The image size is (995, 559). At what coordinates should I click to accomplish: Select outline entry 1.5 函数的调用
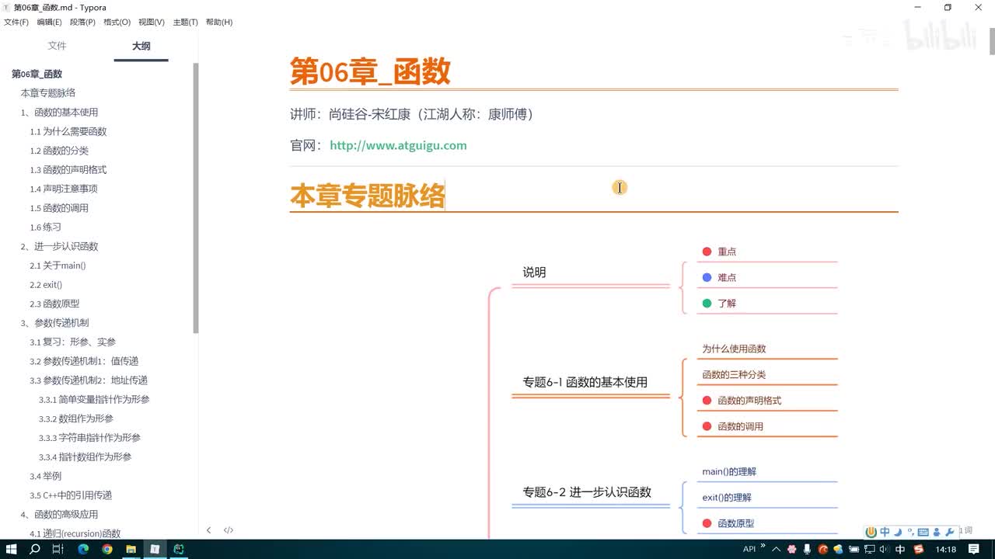tap(59, 208)
